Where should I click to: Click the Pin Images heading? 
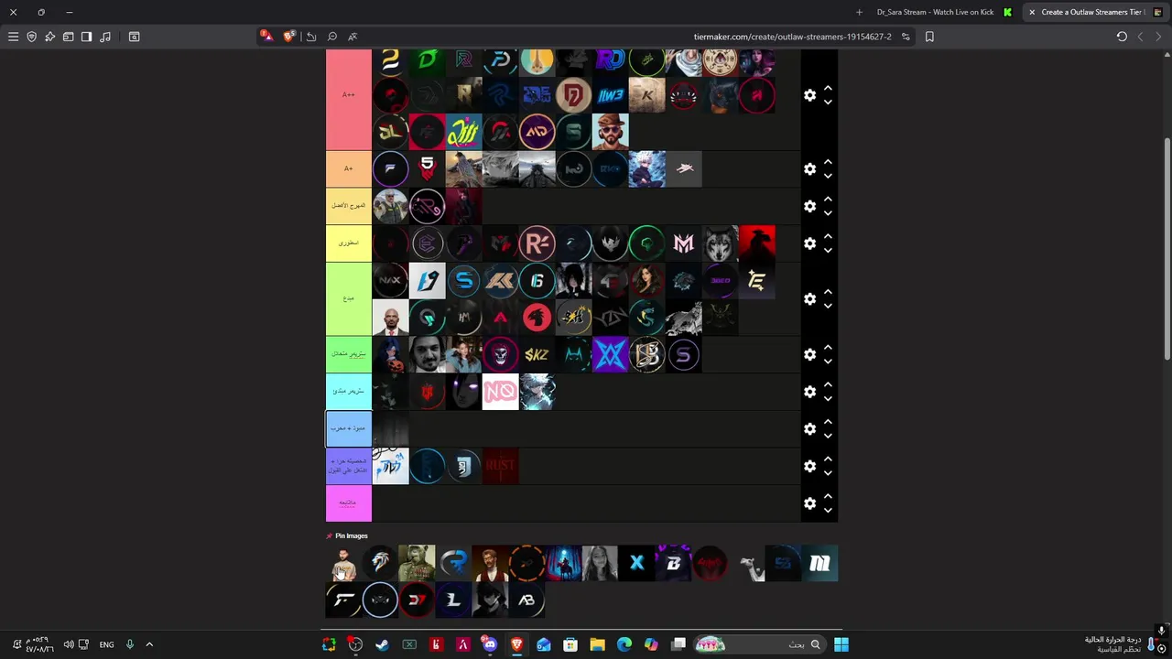[351, 535]
